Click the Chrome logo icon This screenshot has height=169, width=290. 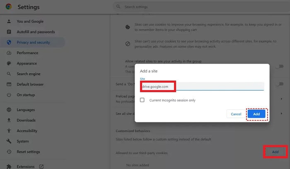(9, 7)
